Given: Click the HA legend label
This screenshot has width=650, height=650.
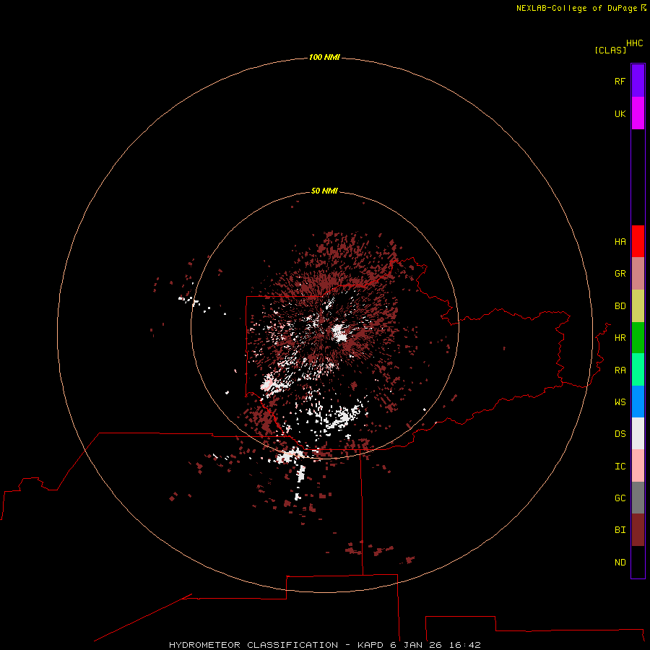Looking at the screenshot, I should click(x=620, y=242).
